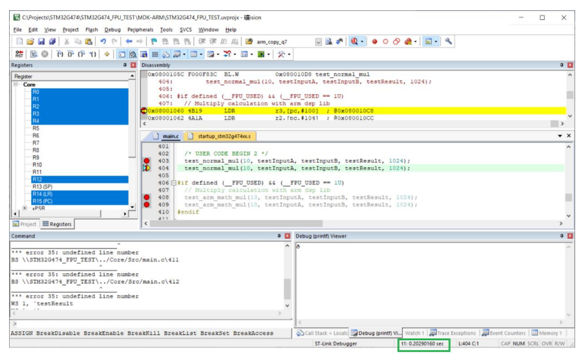Open the Watch Windows dropdown arrow

184,54
